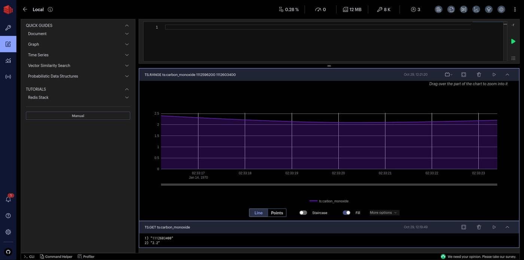Open the notifications bell icon

pyautogui.click(x=8, y=199)
